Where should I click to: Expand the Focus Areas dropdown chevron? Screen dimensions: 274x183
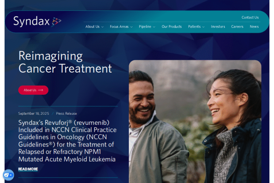[x=131, y=27]
